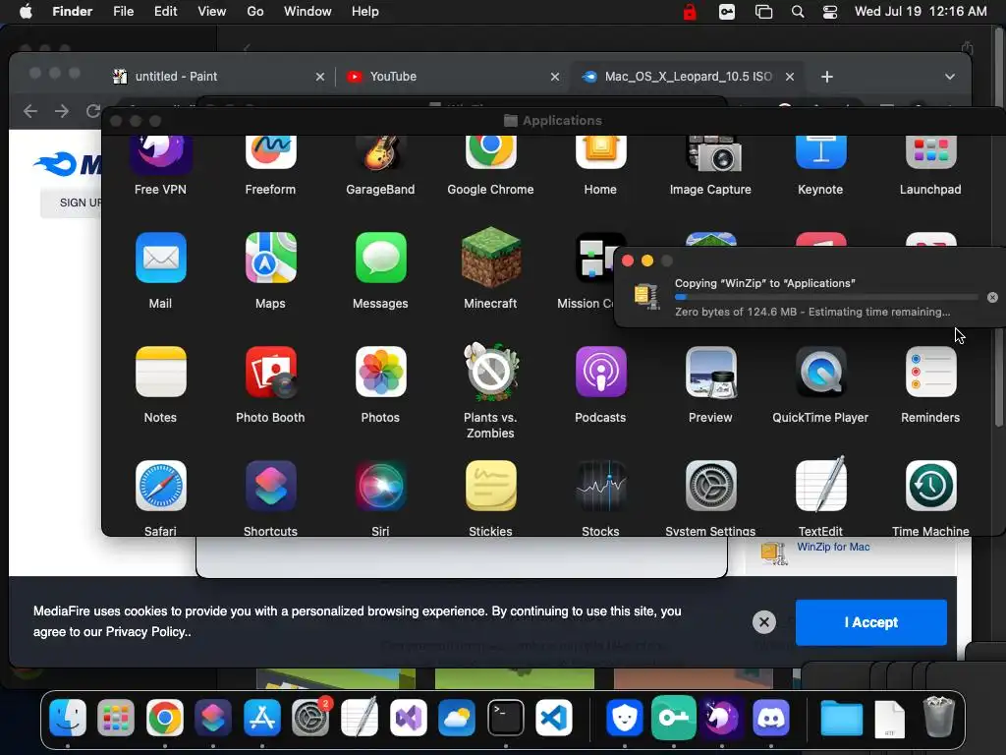Open the QuickTime Player icon
This screenshot has width=1006, height=755.
(x=820, y=372)
